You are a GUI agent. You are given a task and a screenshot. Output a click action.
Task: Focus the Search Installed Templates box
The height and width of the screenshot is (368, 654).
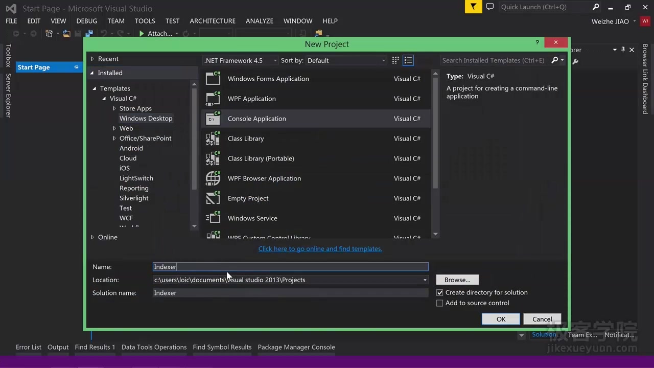click(x=495, y=60)
